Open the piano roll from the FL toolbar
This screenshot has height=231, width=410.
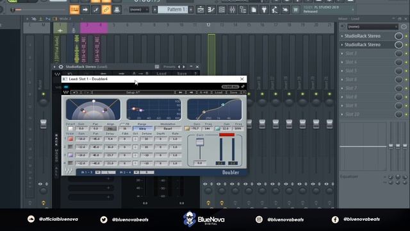point(211,10)
